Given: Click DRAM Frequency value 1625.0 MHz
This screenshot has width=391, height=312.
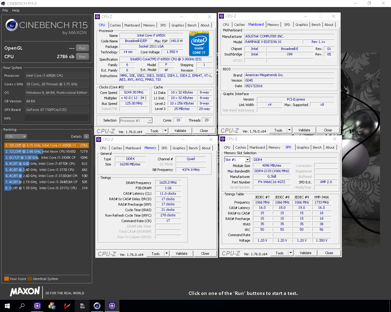Looking at the screenshot, I should (x=168, y=183).
